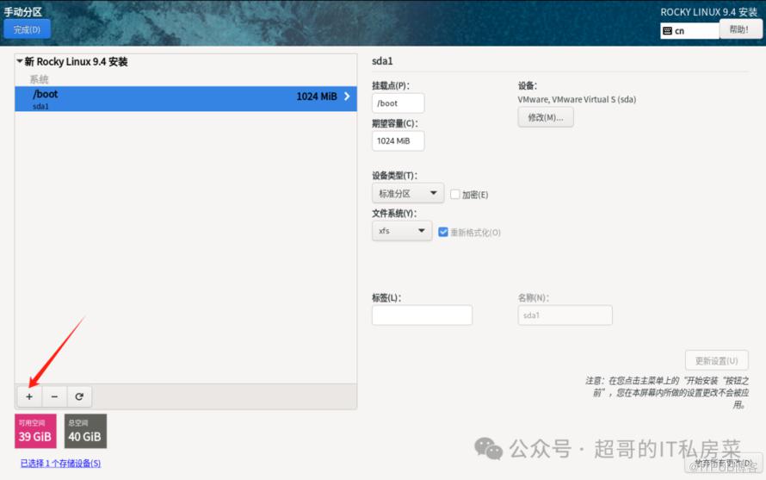The height and width of the screenshot is (480, 766).
Task: Click the 完成(D) done button
Action: click(27, 30)
